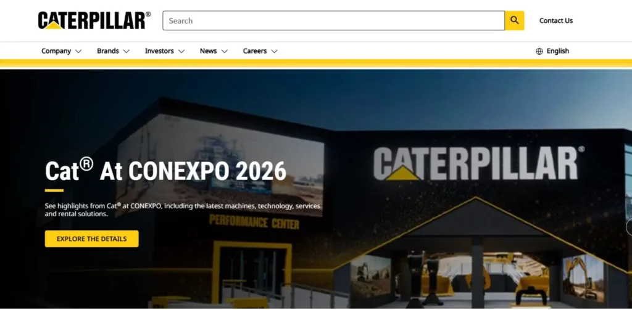This screenshot has width=632, height=310.
Task: Click the Explore The Details button
Action: (91, 239)
